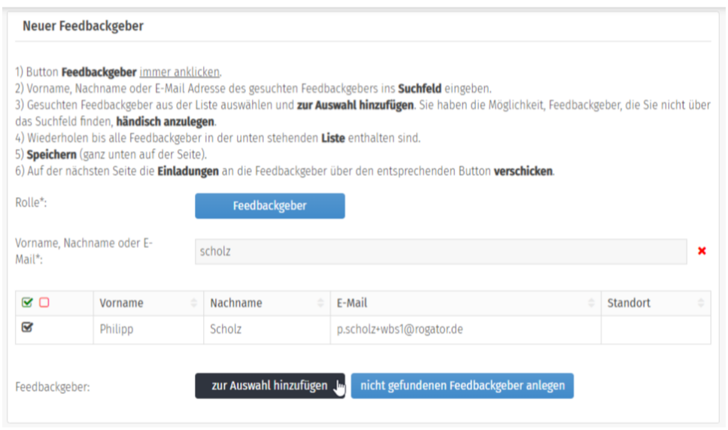Click 'nicht gefundenen Feedbackgeber anlegen' button

tap(462, 386)
